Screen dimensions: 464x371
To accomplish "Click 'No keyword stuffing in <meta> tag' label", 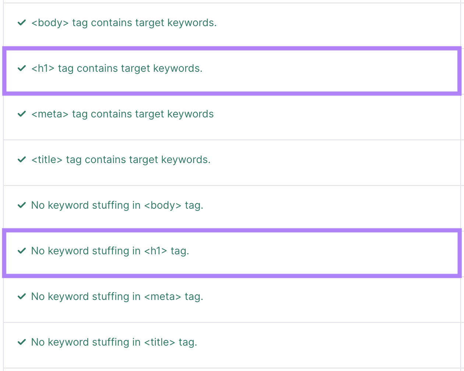I will 117,297.
